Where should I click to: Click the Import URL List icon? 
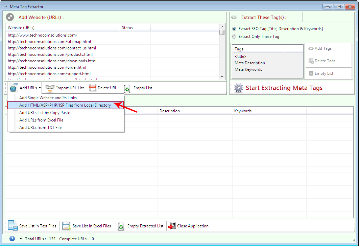pos(50,88)
